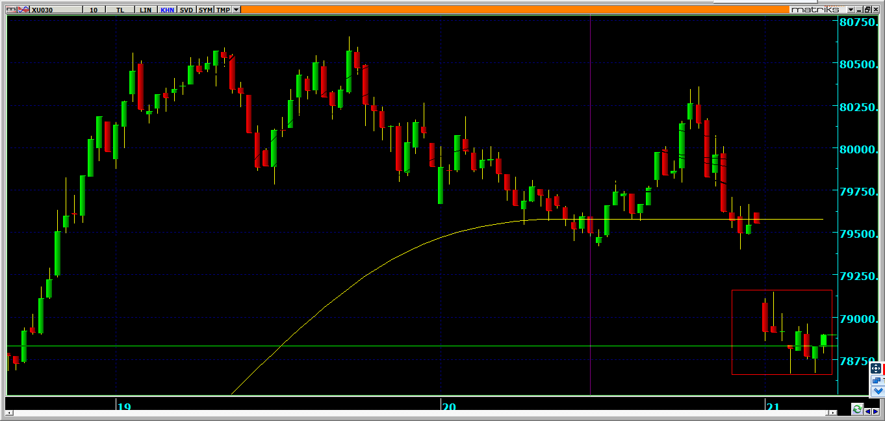
Task: Click the blue right arrow button
Action: [x=875, y=411]
